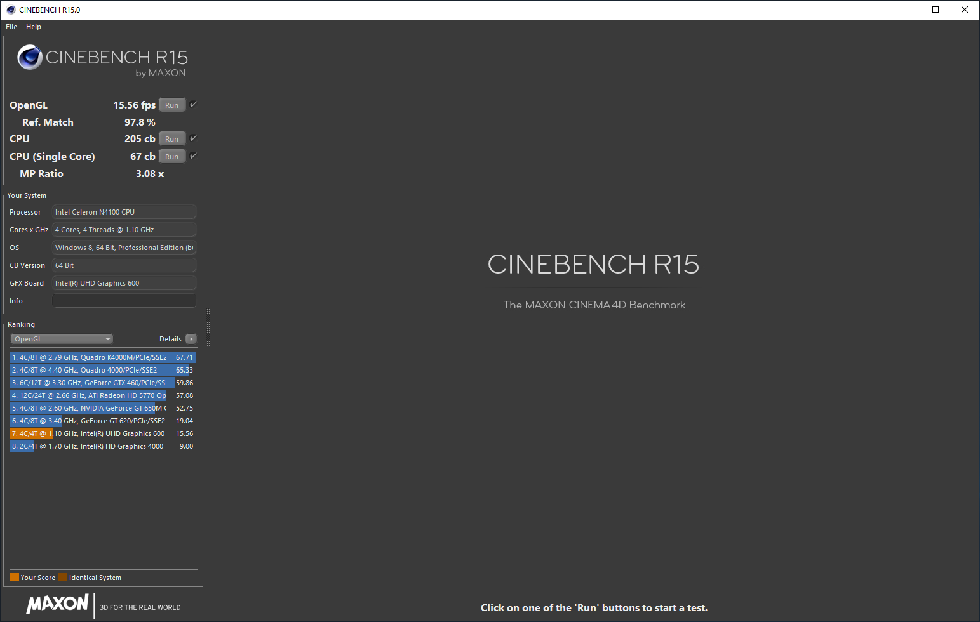Click the MAXON logo at bottom

coord(58,604)
